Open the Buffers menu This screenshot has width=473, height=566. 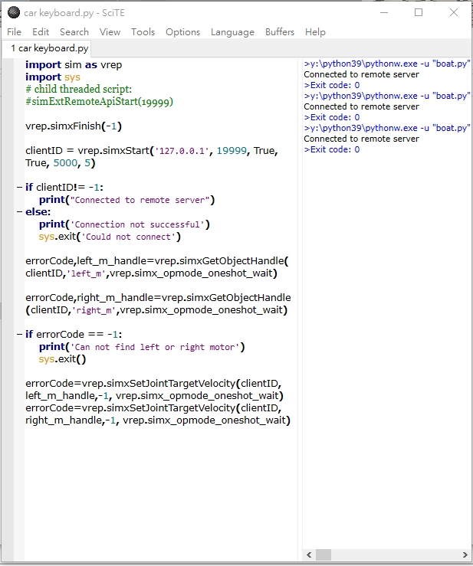tap(280, 32)
